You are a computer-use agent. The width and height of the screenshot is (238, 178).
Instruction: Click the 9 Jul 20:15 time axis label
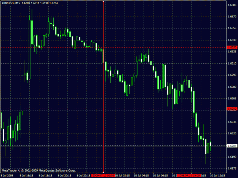pos(64,176)
